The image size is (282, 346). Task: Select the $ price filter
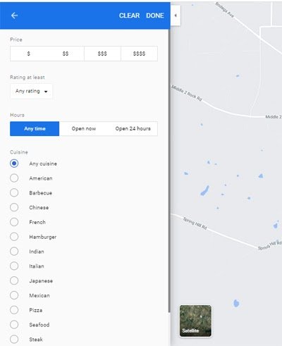(x=29, y=54)
